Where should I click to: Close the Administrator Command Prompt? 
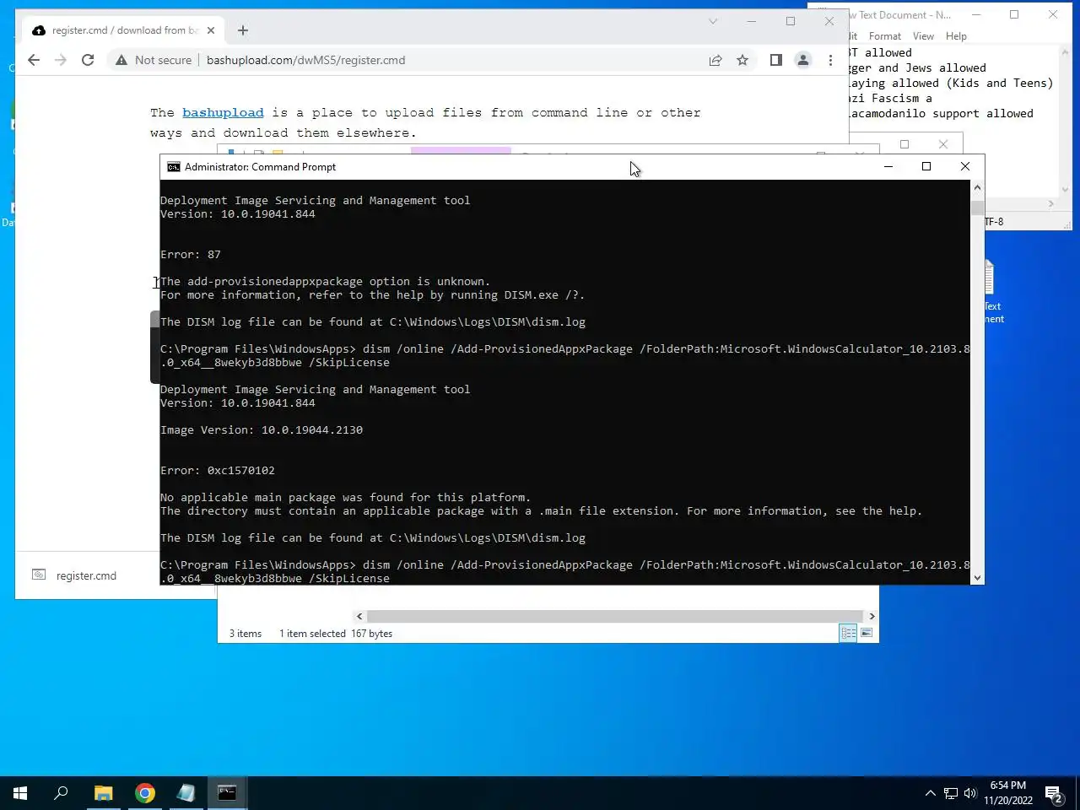point(965,167)
